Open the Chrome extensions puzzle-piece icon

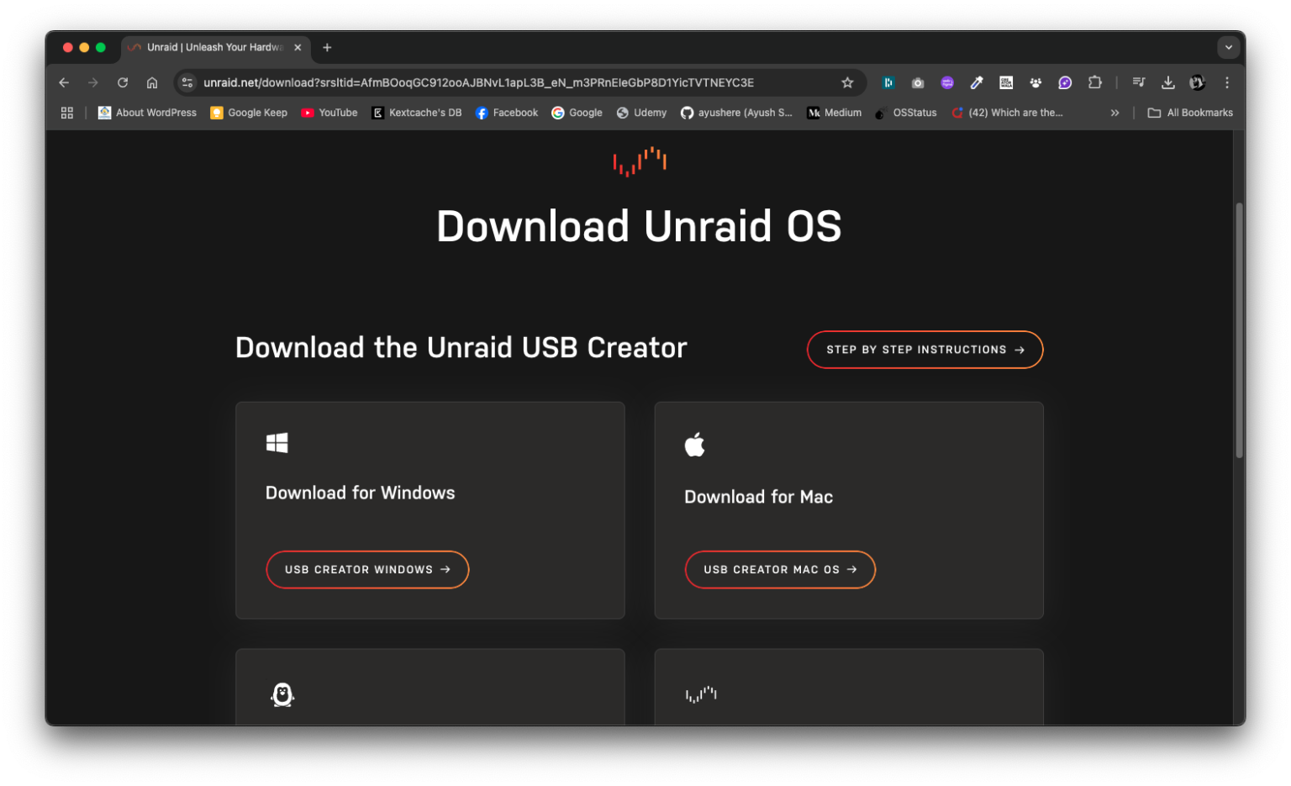(1094, 82)
